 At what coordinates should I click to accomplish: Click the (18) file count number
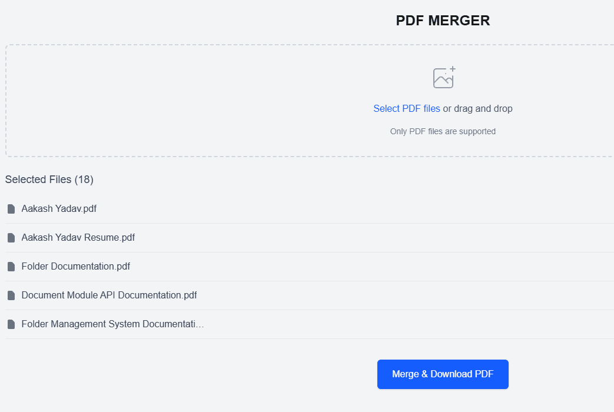click(x=84, y=180)
